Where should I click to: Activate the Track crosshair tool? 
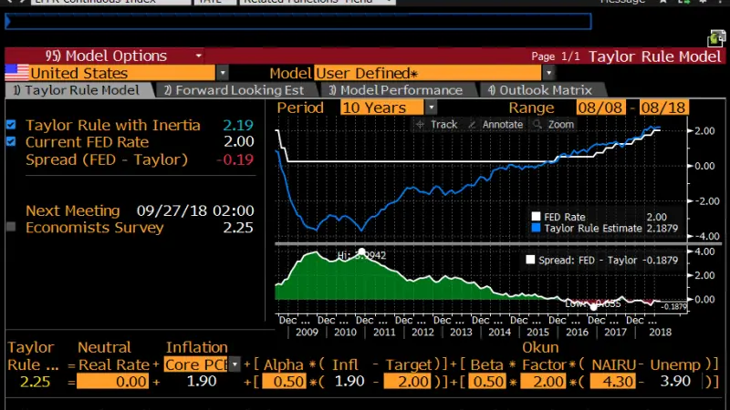point(437,125)
